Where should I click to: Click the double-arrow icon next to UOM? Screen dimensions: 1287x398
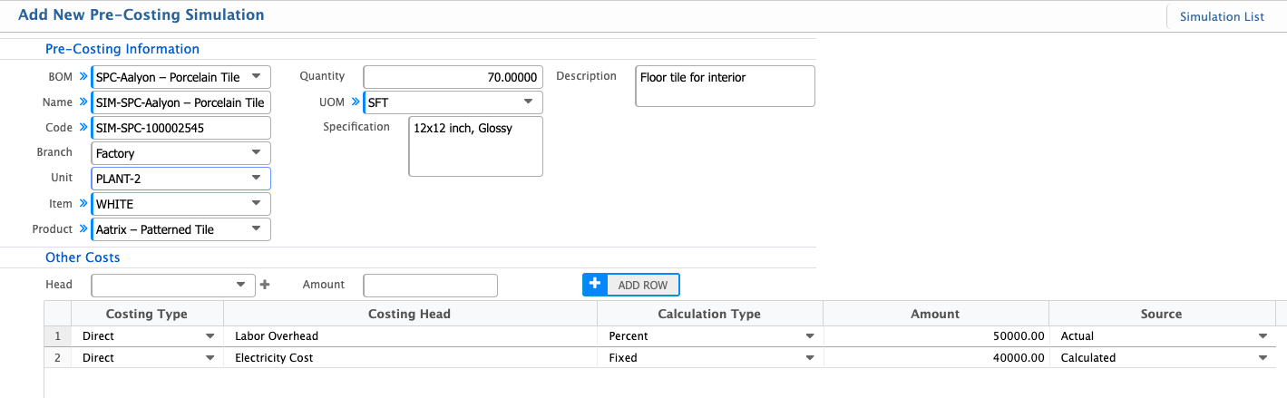(x=356, y=102)
